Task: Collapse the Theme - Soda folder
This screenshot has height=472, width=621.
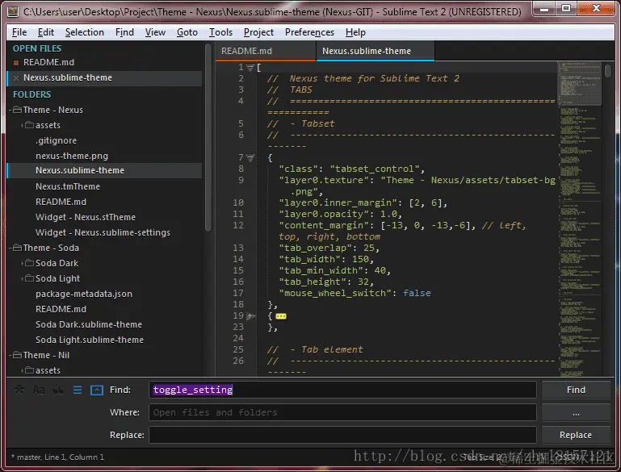Action: pyautogui.click(x=10, y=248)
